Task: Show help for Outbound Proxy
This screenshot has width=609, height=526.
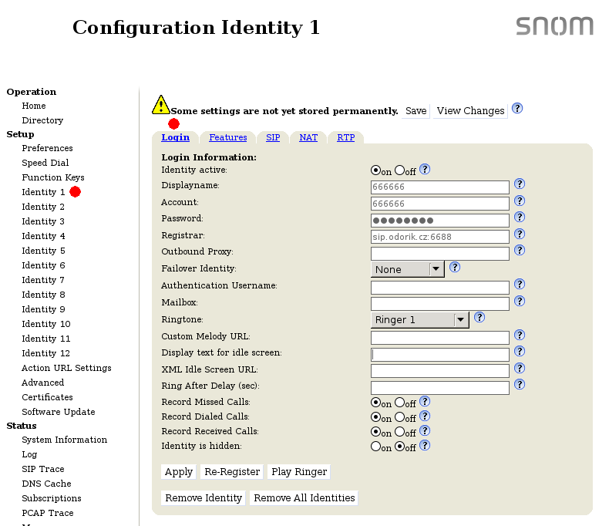Action: pos(520,251)
